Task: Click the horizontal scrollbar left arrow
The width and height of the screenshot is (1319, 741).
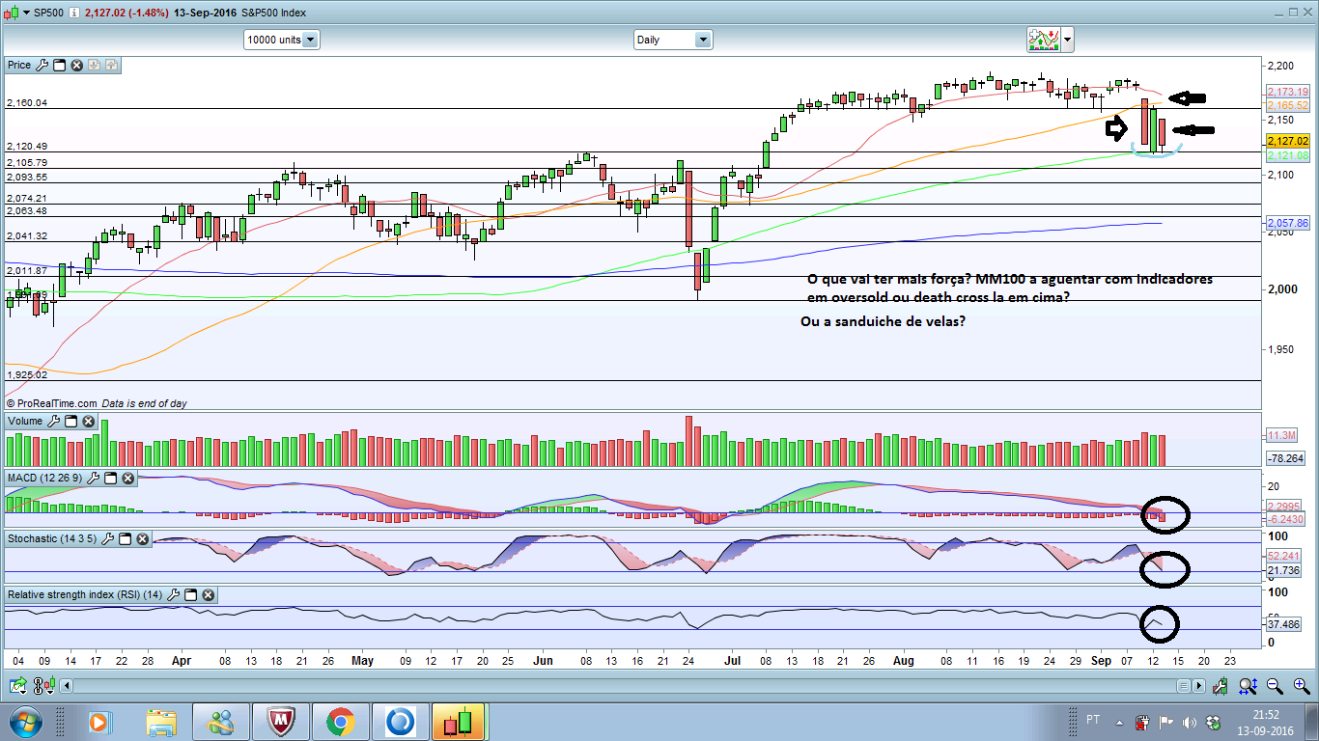Action: (67, 686)
